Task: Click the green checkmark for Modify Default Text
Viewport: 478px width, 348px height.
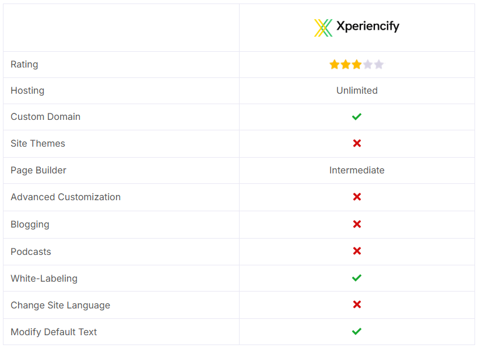Action: [357, 331]
